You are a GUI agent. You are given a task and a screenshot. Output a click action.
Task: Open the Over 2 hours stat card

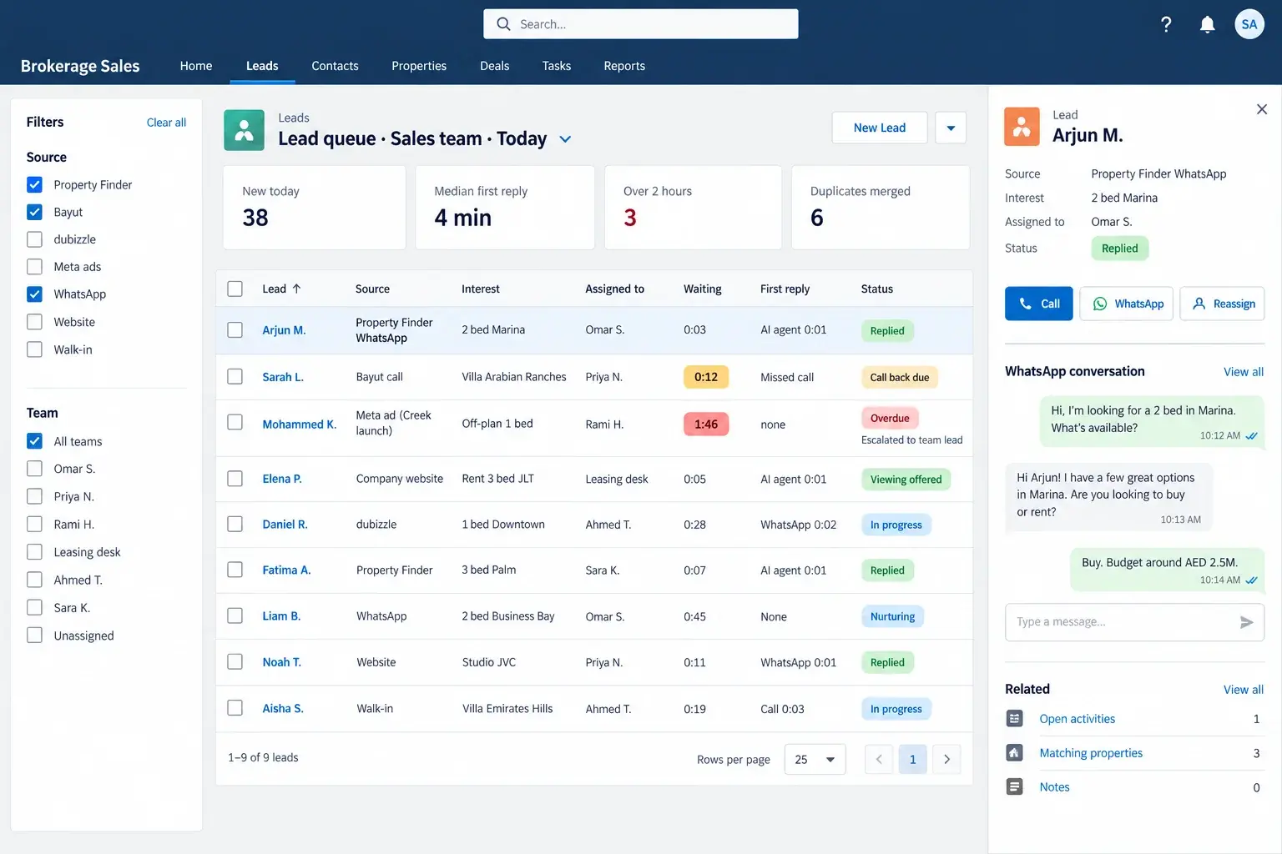pos(693,208)
